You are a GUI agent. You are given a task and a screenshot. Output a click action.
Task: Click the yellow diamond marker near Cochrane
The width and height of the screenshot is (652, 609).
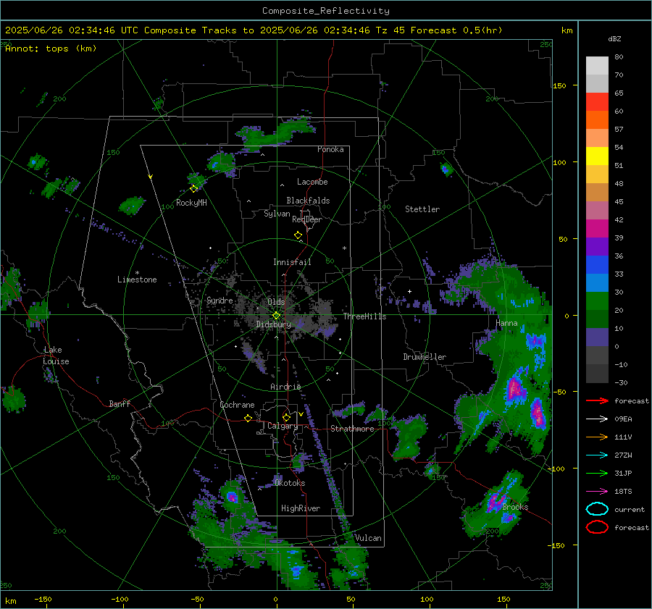(x=248, y=418)
